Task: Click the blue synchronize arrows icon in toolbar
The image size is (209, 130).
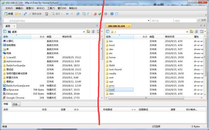Action: [x=78, y=14]
